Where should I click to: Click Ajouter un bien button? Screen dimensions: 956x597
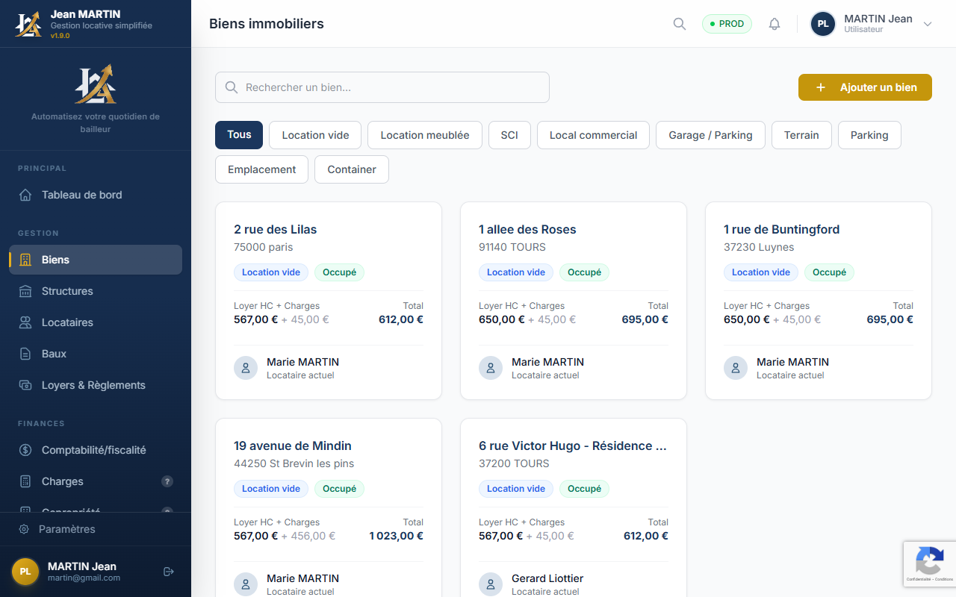[x=865, y=87]
